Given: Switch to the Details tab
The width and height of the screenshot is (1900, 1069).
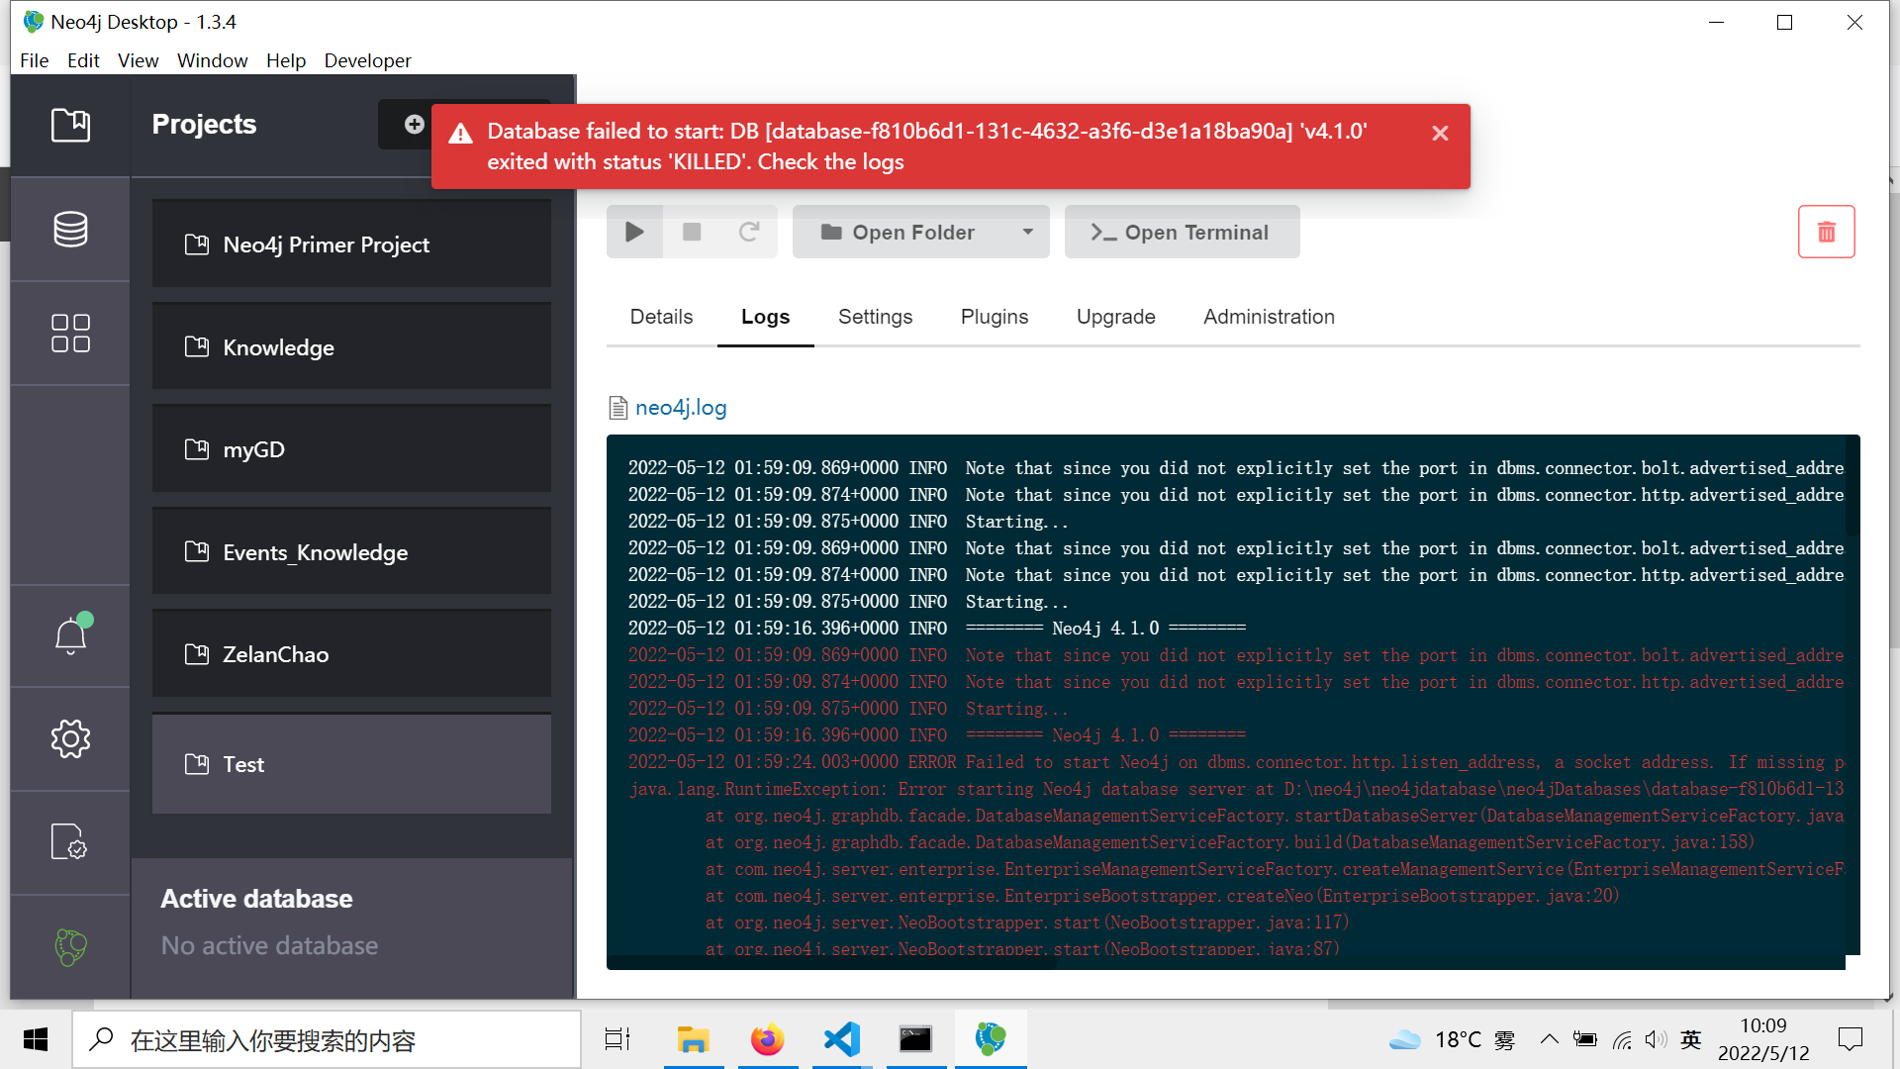Looking at the screenshot, I should pos(661,317).
